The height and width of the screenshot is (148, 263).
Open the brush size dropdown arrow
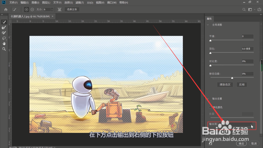52,9
